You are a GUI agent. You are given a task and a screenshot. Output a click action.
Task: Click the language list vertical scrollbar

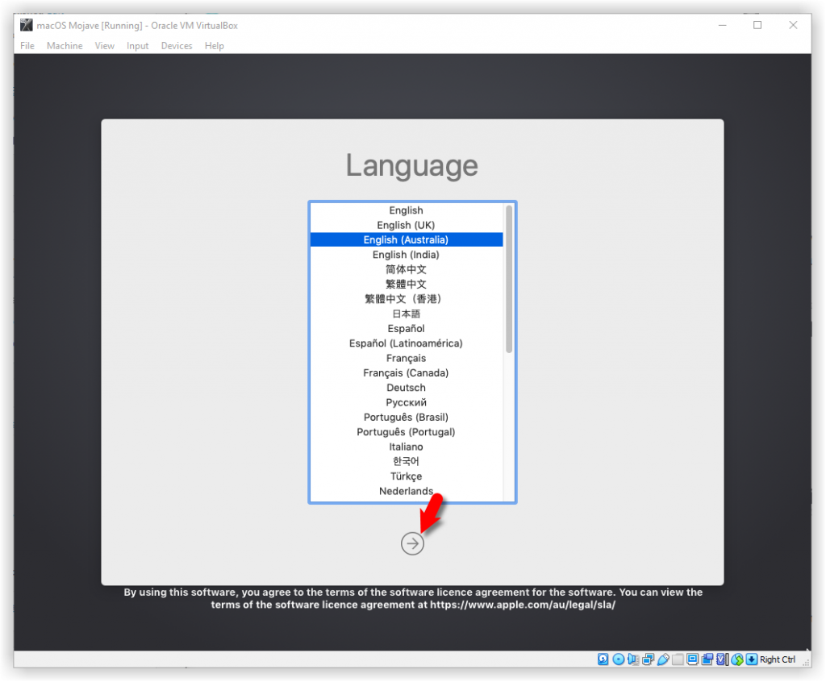(x=509, y=278)
